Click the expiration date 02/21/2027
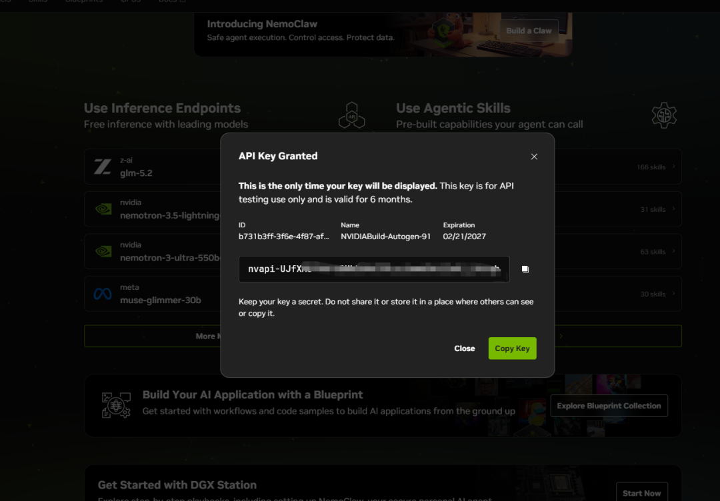720x501 pixels. point(464,237)
